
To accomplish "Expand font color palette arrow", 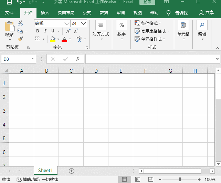I will [x=70, y=39].
